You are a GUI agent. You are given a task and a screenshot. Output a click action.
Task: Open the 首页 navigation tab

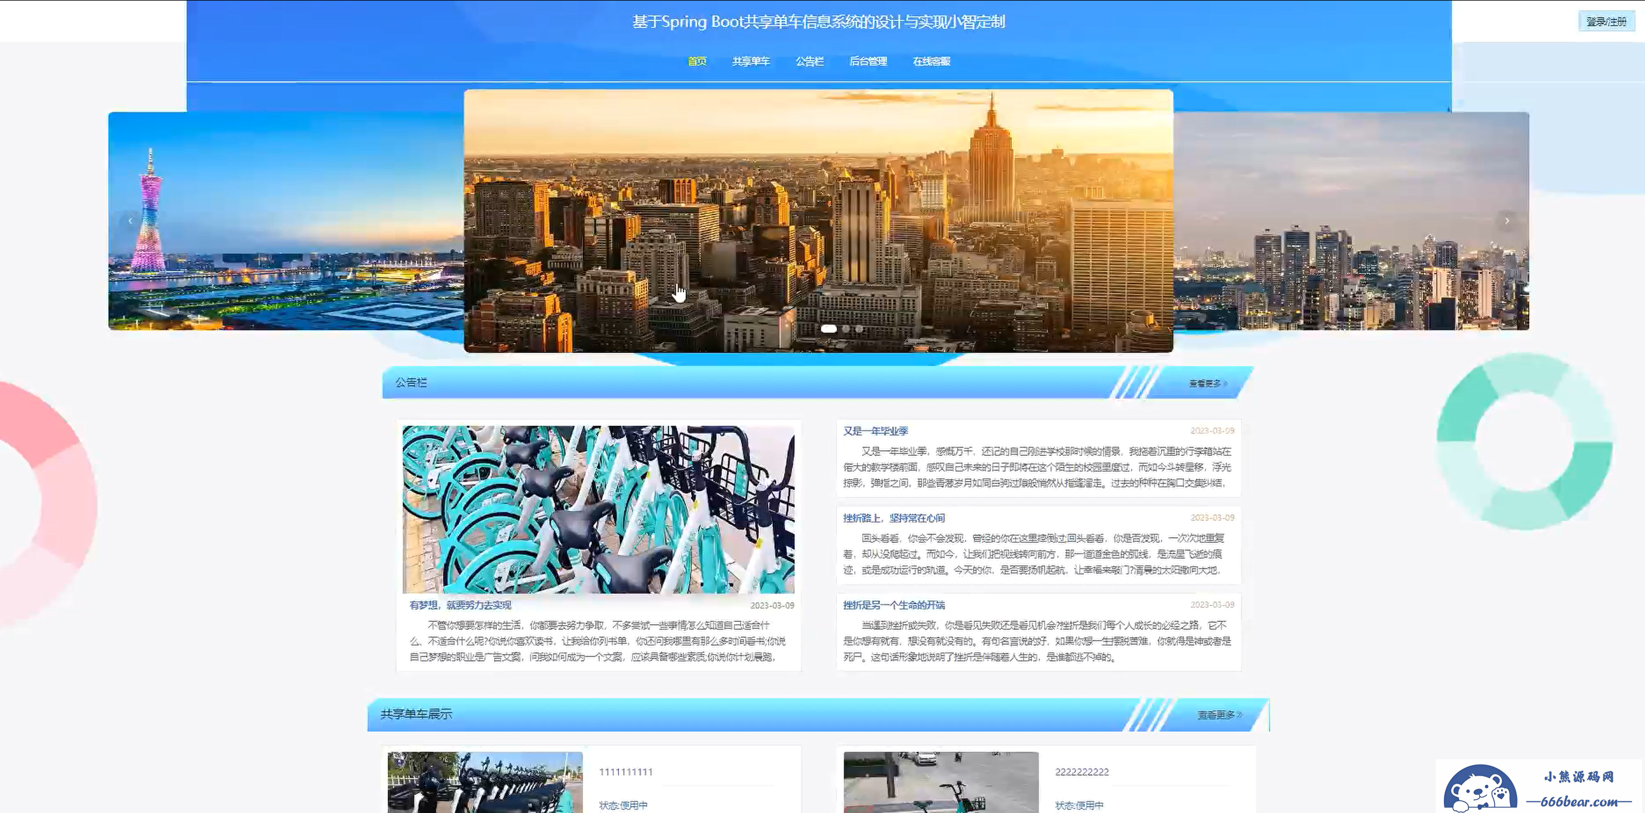697,61
